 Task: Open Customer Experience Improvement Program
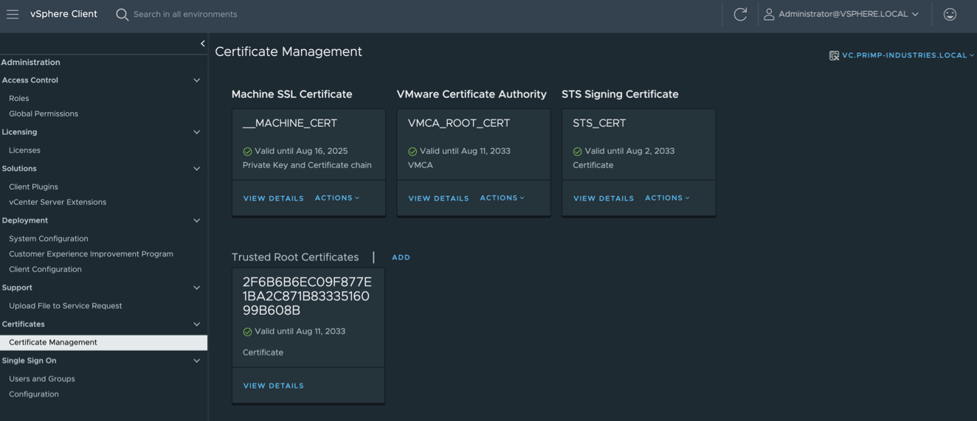pyautogui.click(x=91, y=254)
